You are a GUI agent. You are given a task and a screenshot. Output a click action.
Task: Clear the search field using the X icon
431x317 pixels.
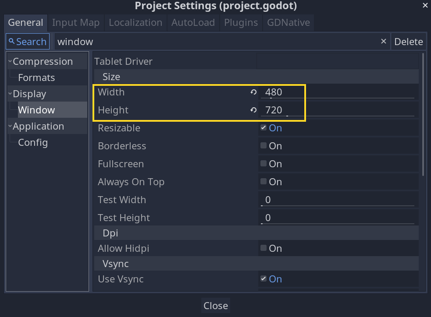coord(384,41)
